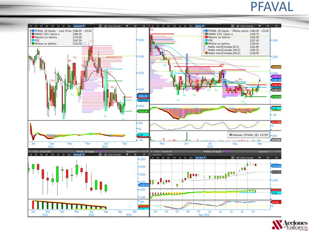
Task: Select the annotate pencil icon in monthly chart
Action: pyautogui.click(x=136, y=154)
